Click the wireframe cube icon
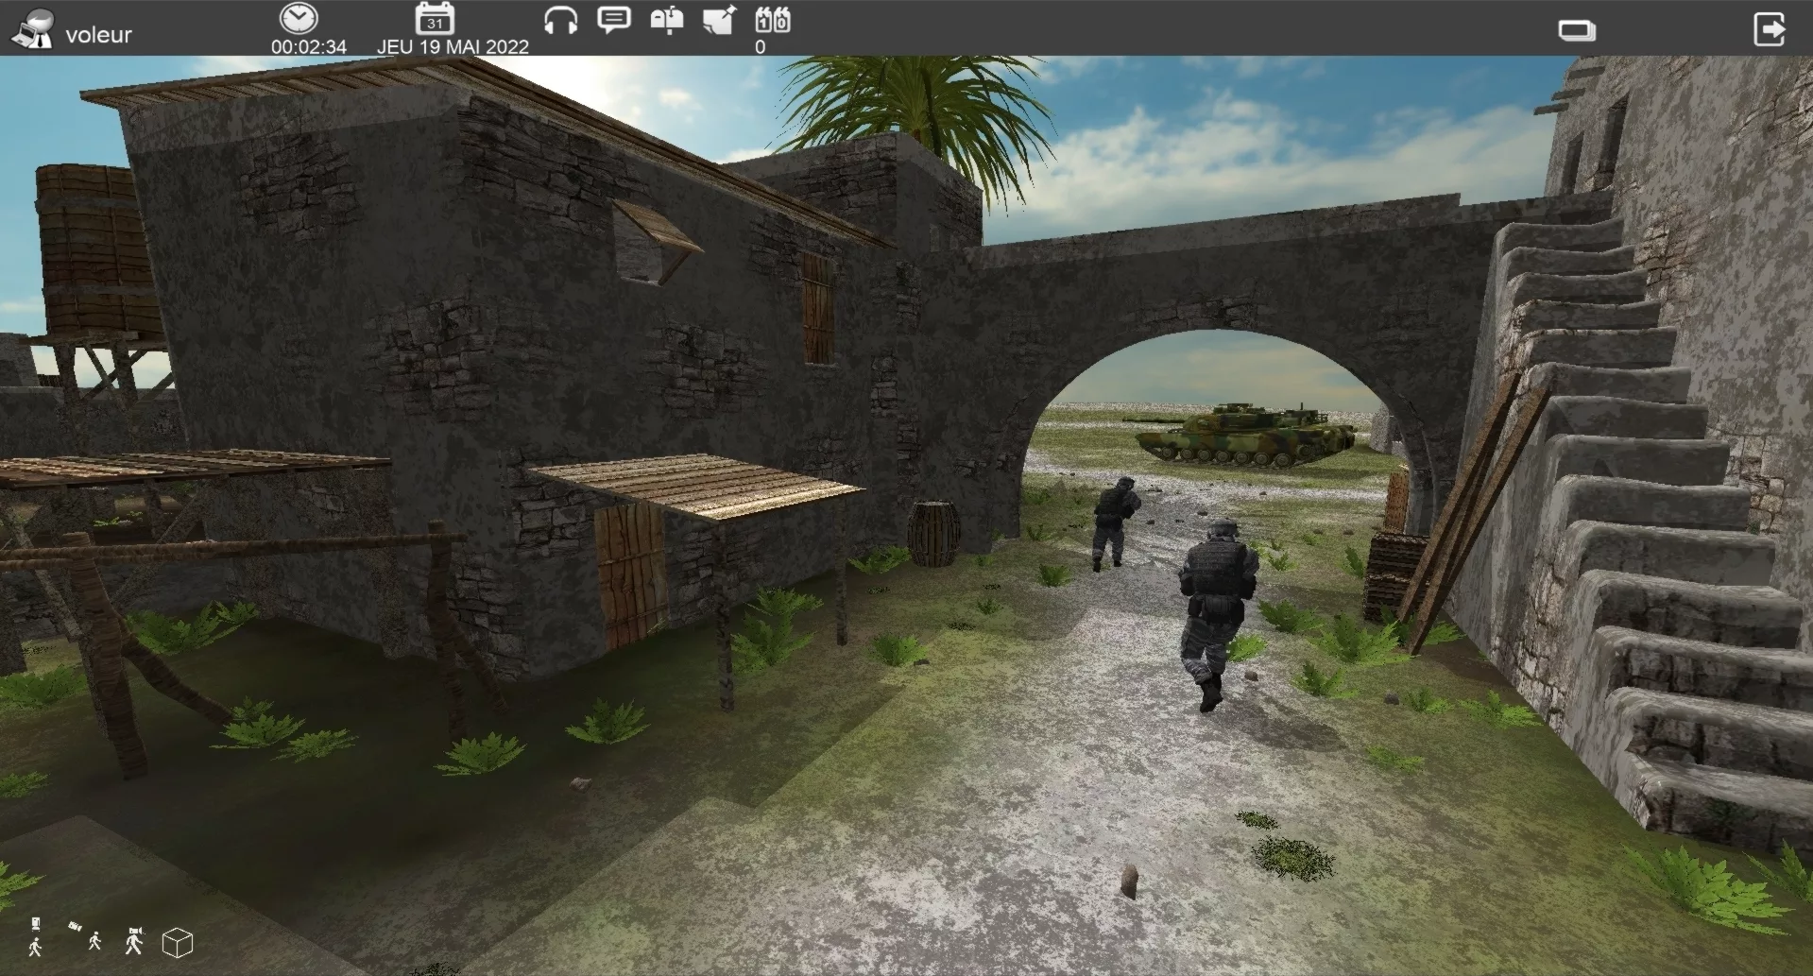 click(x=178, y=942)
